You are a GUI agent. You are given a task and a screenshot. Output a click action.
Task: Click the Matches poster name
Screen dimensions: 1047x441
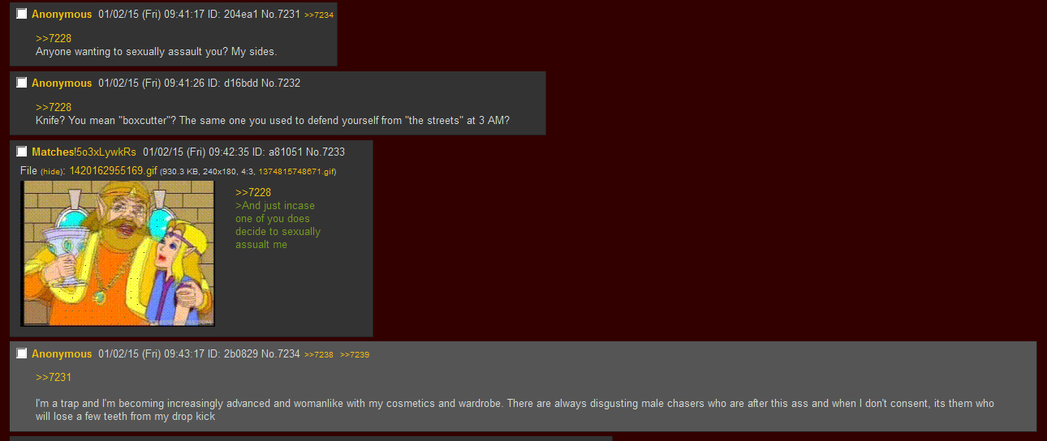coord(53,152)
